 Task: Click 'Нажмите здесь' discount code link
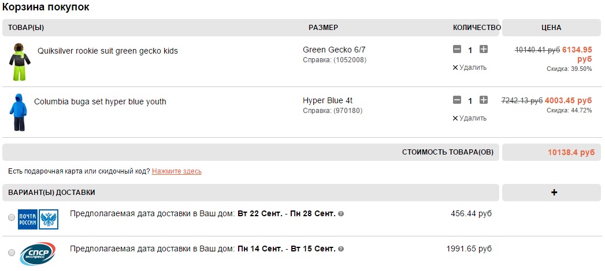(x=177, y=171)
